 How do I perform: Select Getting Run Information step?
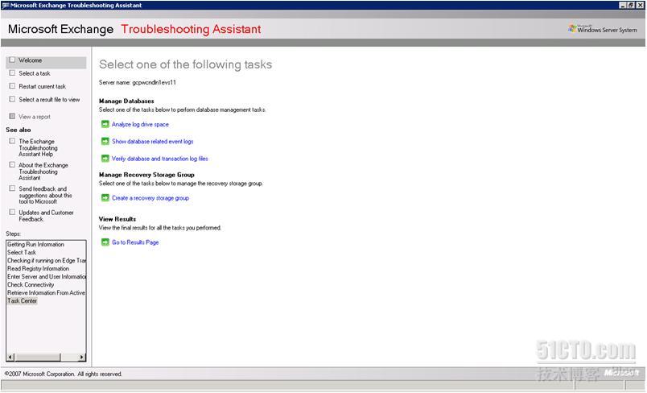pyautogui.click(x=35, y=244)
